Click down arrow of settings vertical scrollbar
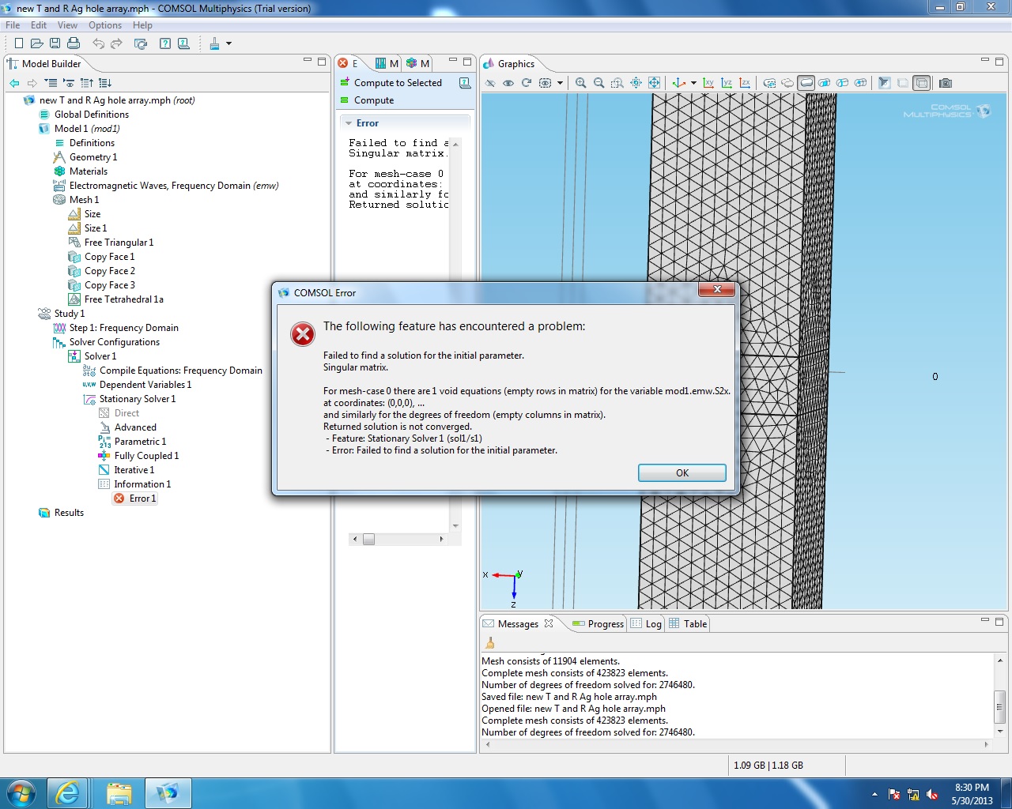The image size is (1012, 809). pyautogui.click(x=455, y=525)
